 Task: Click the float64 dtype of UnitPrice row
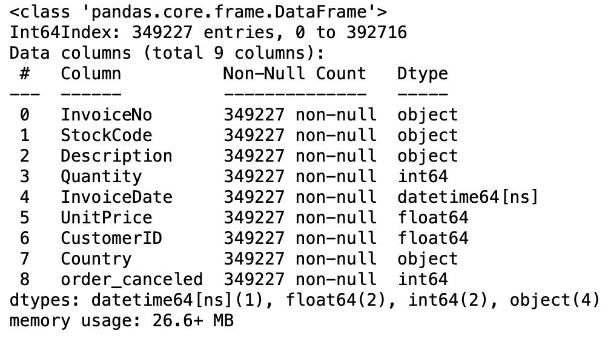tap(433, 217)
